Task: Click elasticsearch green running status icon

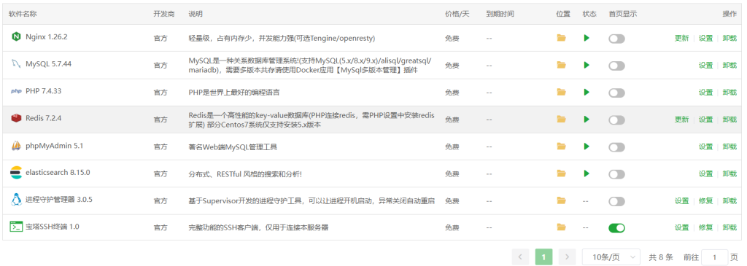Action: click(x=587, y=173)
